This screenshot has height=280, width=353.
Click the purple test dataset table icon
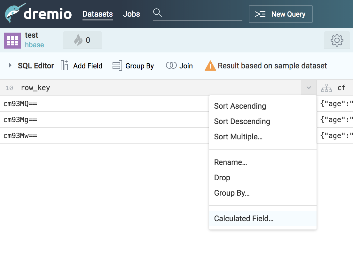12,40
